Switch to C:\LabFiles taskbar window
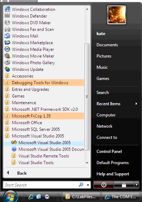 [81, 197]
